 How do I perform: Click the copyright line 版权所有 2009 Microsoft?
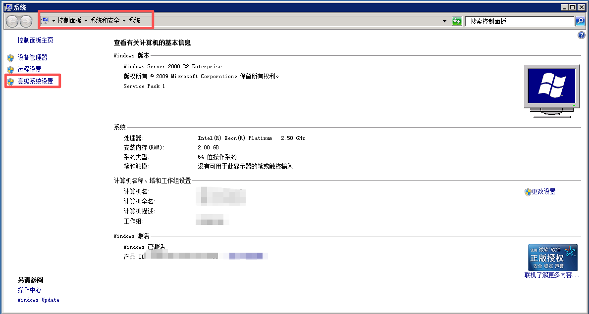point(201,76)
